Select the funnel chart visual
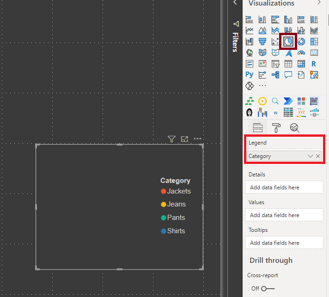 pyautogui.click(x=262, y=42)
